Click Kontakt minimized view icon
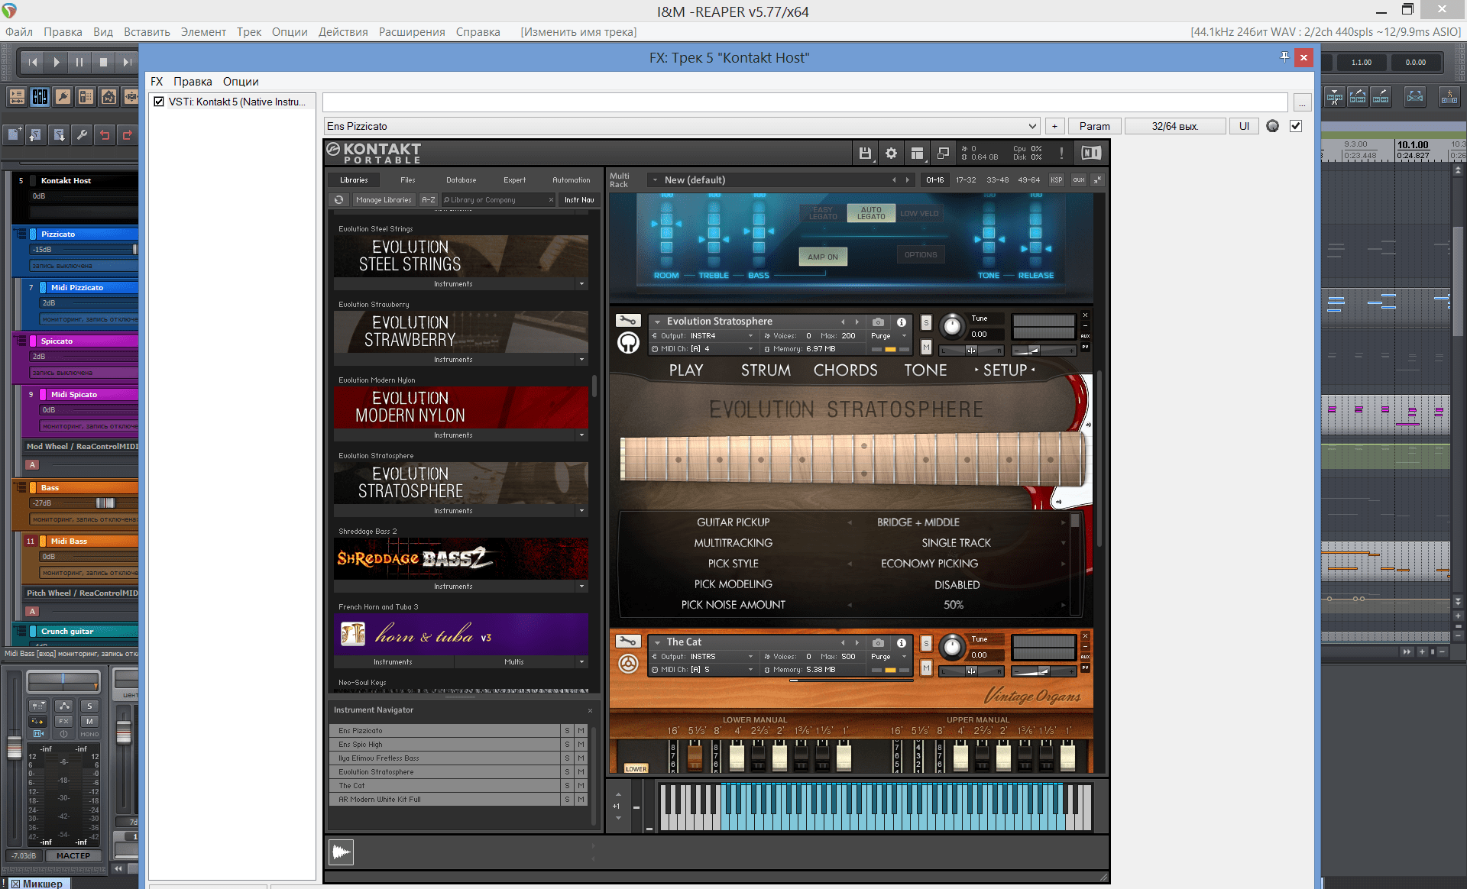 (x=943, y=153)
